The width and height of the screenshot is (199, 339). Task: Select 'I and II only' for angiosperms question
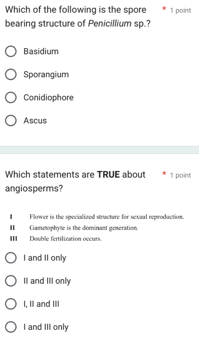pos(11,258)
